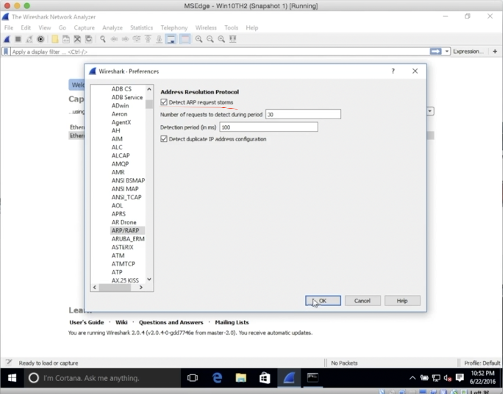Viewport: 503px width, 394px height.
Task: Select ANSI BSMAP in the protocol list
Action: pos(128,180)
